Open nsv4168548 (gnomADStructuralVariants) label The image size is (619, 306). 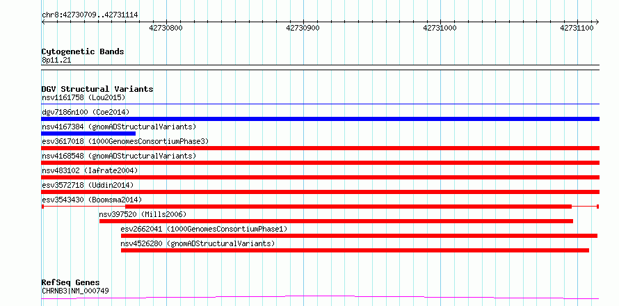[119, 156]
